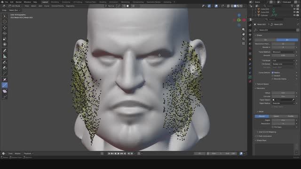The height and width of the screenshot is (169, 301).
Task: Select the Measure tool
Action: [x=5, y=56]
